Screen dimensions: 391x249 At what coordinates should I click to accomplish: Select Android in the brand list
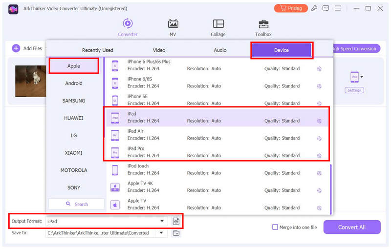(74, 83)
